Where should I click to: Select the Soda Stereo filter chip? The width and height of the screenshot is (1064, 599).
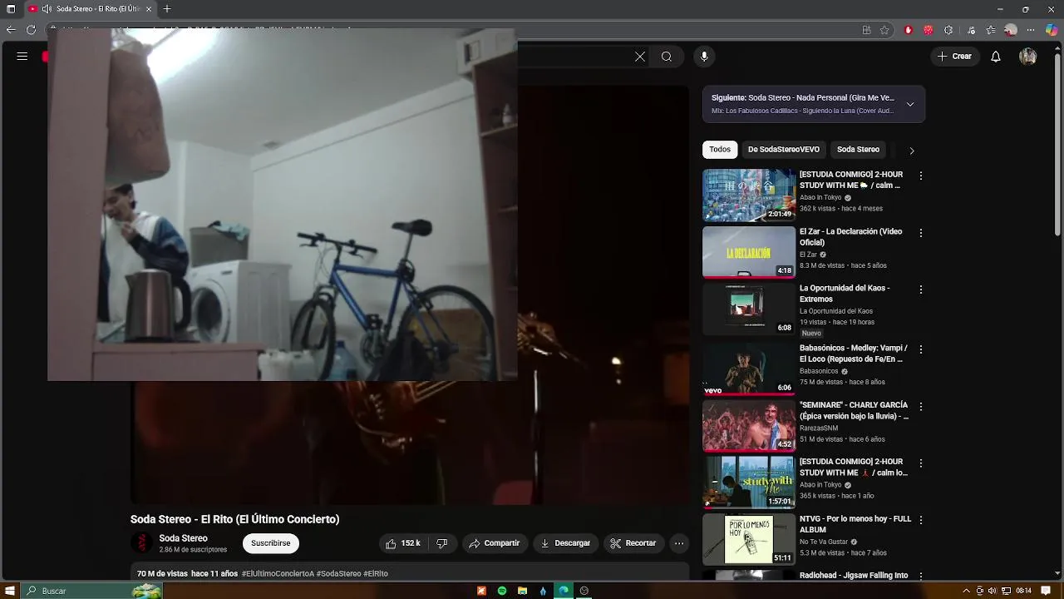click(x=858, y=150)
